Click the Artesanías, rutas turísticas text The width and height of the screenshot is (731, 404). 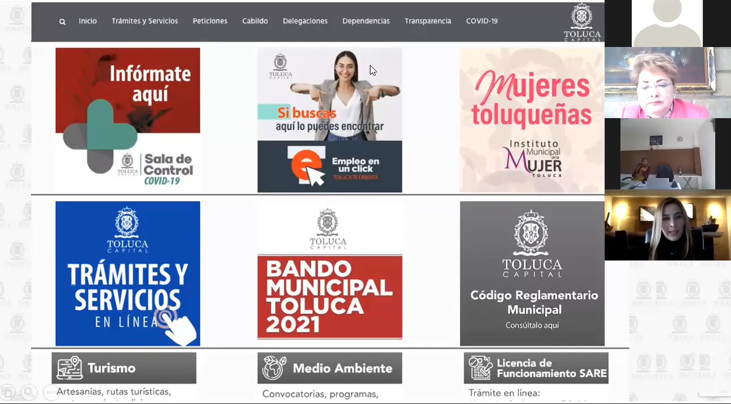(113, 392)
